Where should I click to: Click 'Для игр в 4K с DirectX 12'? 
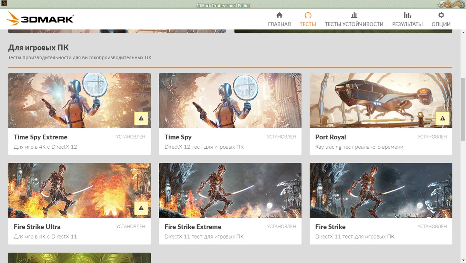pyautogui.click(x=45, y=147)
